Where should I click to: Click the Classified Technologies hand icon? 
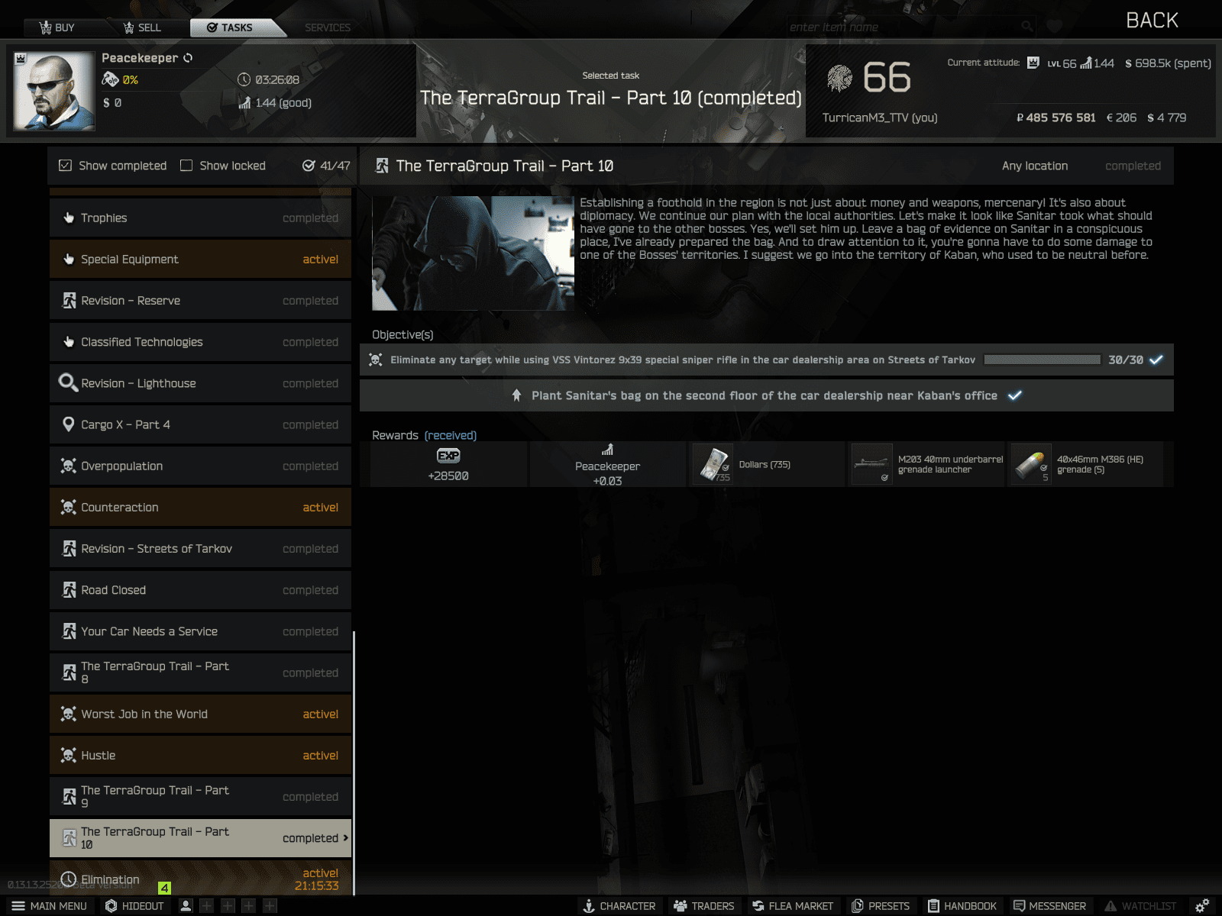pyautogui.click(x=69, y=342)
